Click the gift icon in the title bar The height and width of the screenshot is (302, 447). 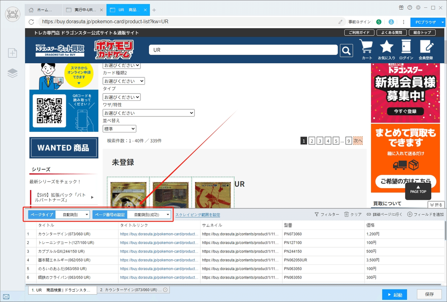(x=401, y=7)
